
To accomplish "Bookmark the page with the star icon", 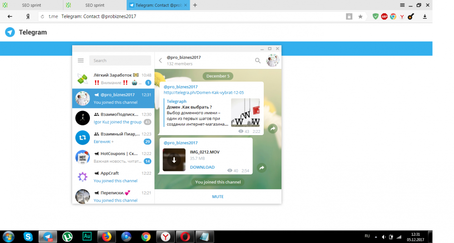I will click(360, 17).
